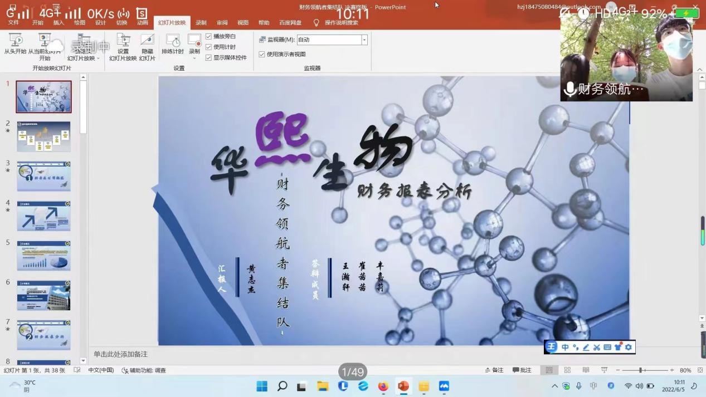706x397 pixels.
Task: Open 批注 (Comments) from the status bar
Action: tap(522, 370)
